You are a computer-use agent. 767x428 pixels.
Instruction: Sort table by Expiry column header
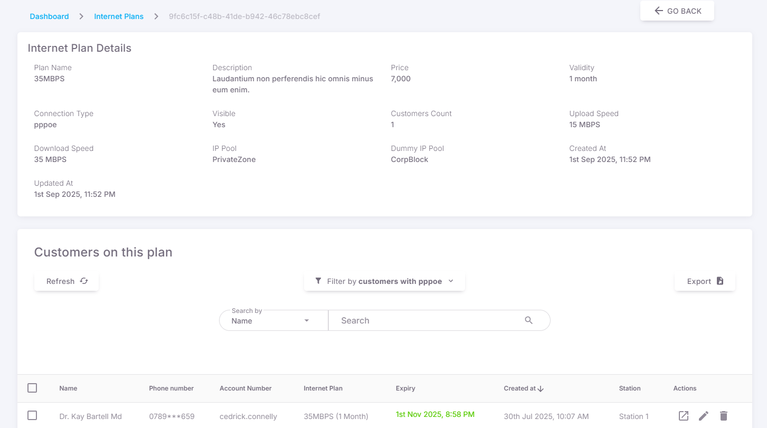pyautogui.click(x=405, y=388)
